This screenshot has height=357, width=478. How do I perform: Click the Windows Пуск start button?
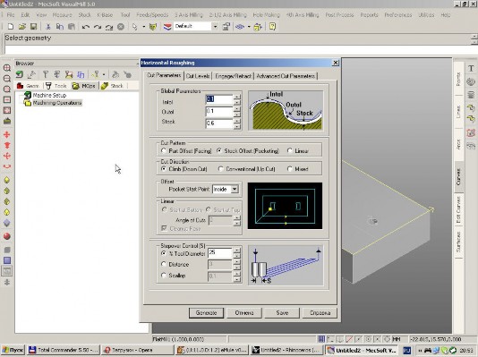point(13,351)
